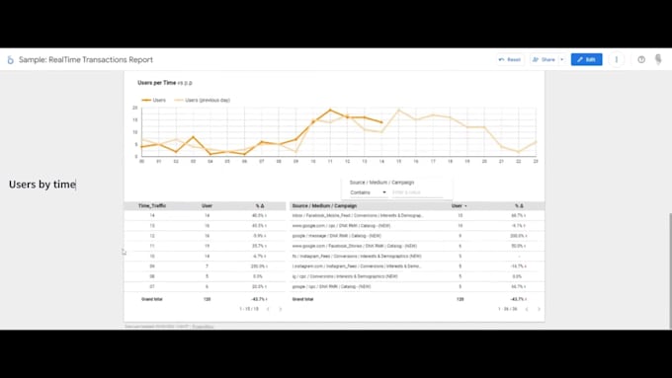Open the Share dropdown arrow
Viewport: 672px width, 378px height.
562,59
